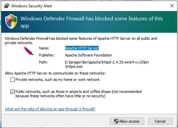Click Private networks home or work label
The height and width of the screenshot is (128, 178).
click(58, 80)
